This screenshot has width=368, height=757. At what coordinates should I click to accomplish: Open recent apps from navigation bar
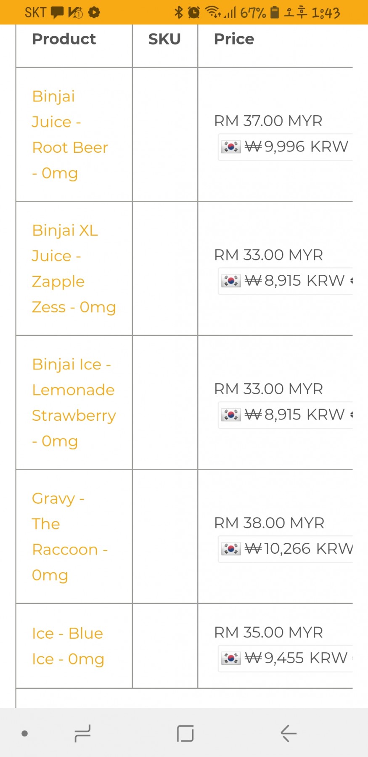click(x=82, y=733)
